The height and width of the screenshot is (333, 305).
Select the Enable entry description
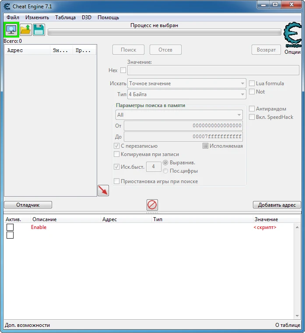pyautogui.click(x=39, y=227)
